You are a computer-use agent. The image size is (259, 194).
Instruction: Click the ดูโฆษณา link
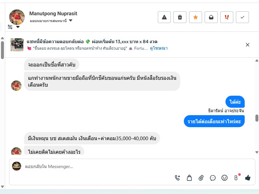pos(159,48)
